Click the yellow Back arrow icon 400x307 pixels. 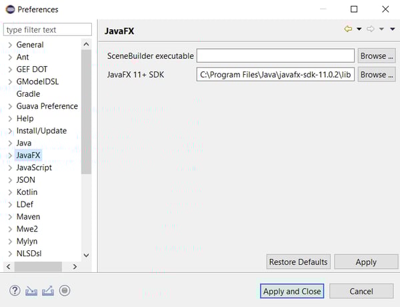coord(348,29)
